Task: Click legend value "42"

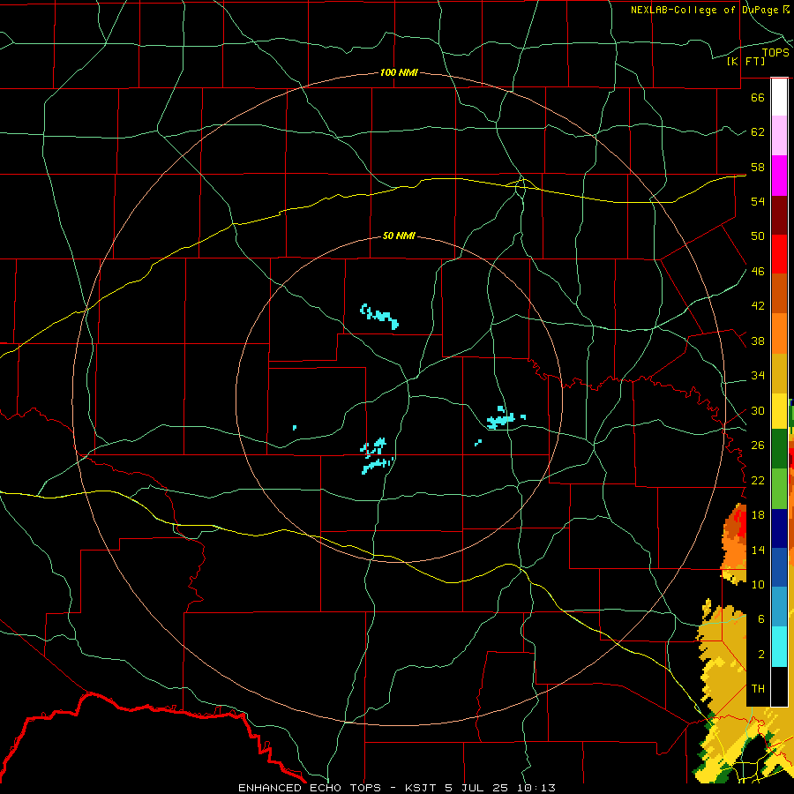Action: click(x=758, y=306)
